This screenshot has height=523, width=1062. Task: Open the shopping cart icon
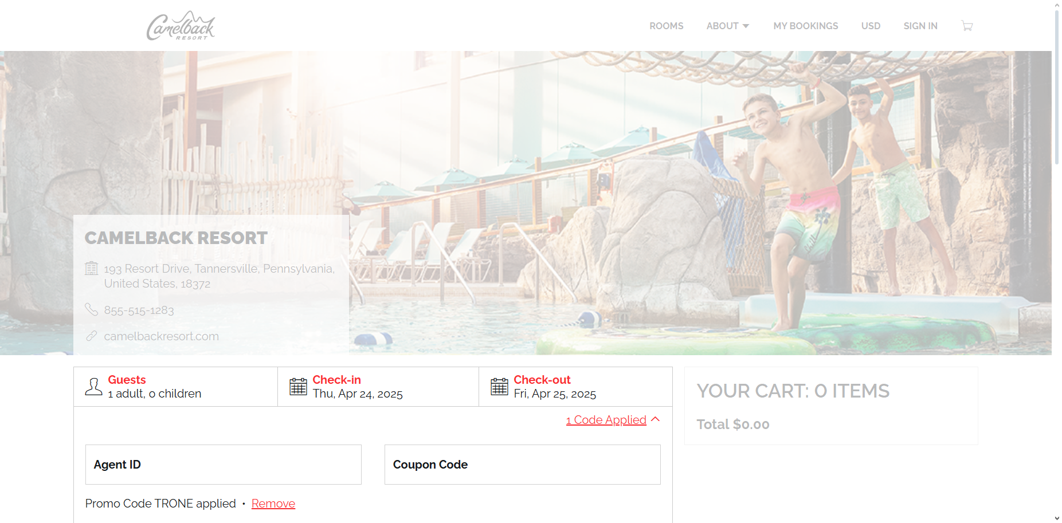pos(967,26)
